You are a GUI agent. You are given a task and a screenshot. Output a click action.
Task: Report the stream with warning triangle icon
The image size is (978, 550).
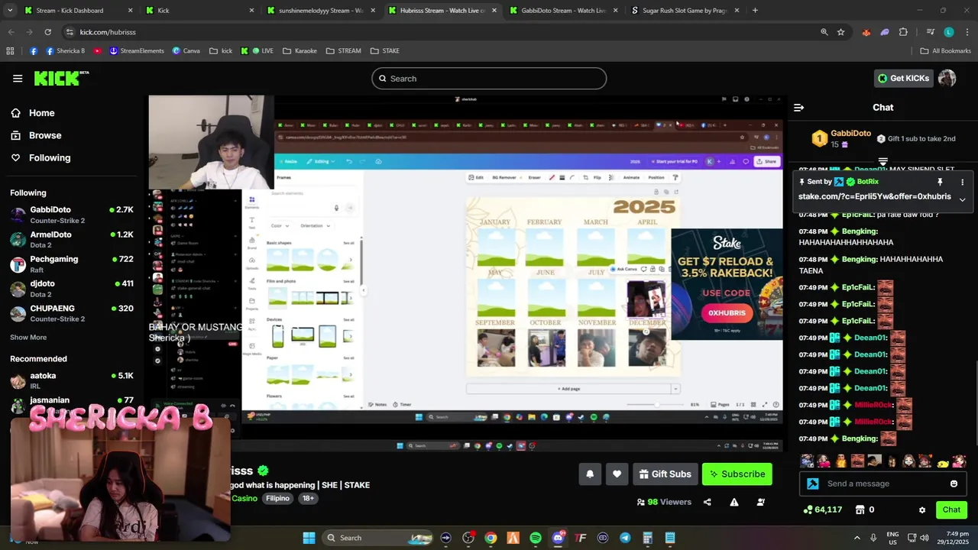pyautogui.click(x=734, y=503)
